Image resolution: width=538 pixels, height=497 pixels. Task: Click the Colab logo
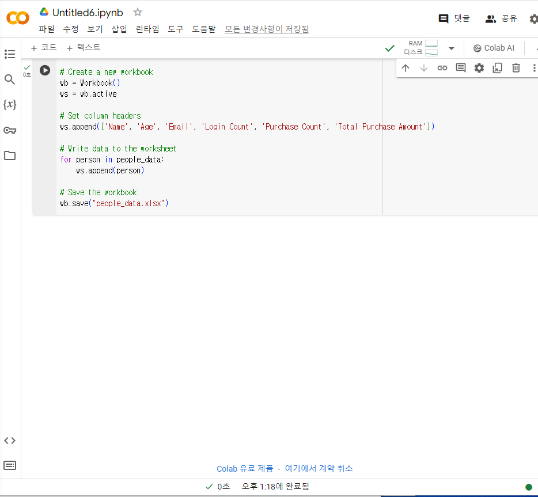pos(18,18)
